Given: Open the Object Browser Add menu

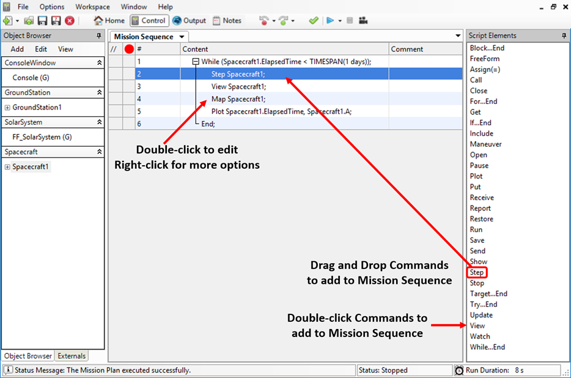Looking at the screenshot, I should click(x=17, y=49).
